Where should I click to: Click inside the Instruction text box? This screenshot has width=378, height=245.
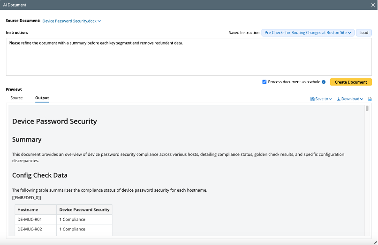tap(189, 57)
